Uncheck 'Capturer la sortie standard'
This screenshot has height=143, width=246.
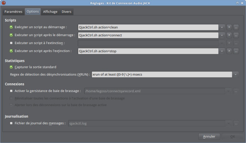pyautogui.click(x=11, y=67)
